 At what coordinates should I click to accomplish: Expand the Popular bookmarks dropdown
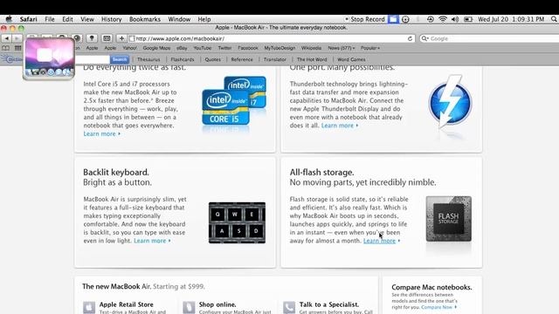370,48
